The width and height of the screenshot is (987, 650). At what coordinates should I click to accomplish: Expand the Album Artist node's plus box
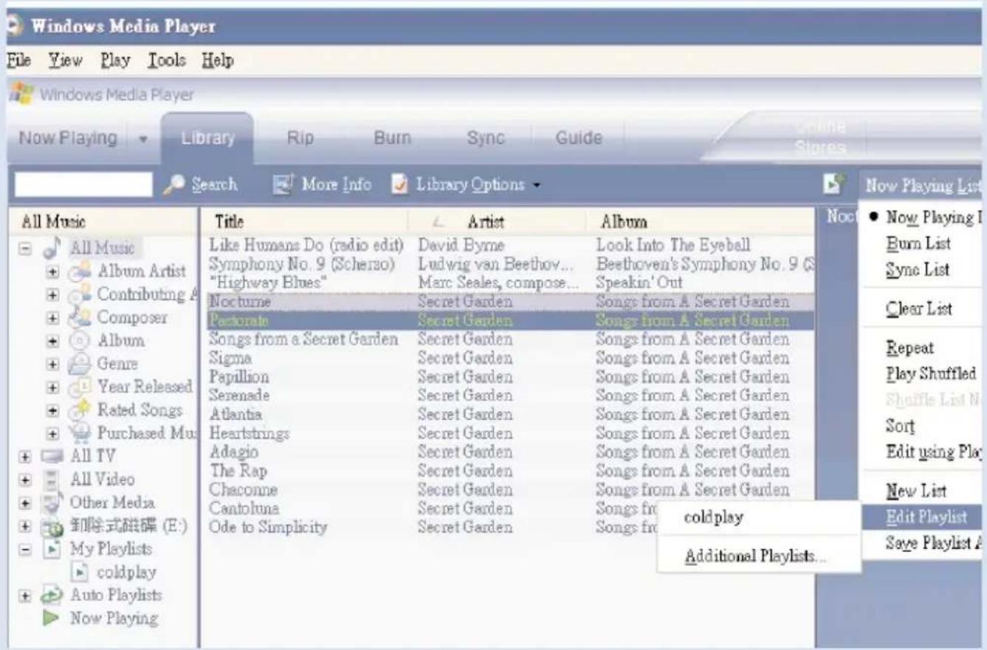(x=52, y=272)
